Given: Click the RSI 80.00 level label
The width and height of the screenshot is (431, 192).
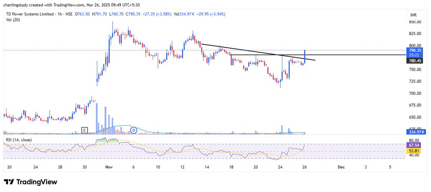Looking at the screenshot, I should pyautogui.click(x=413, y=140).
